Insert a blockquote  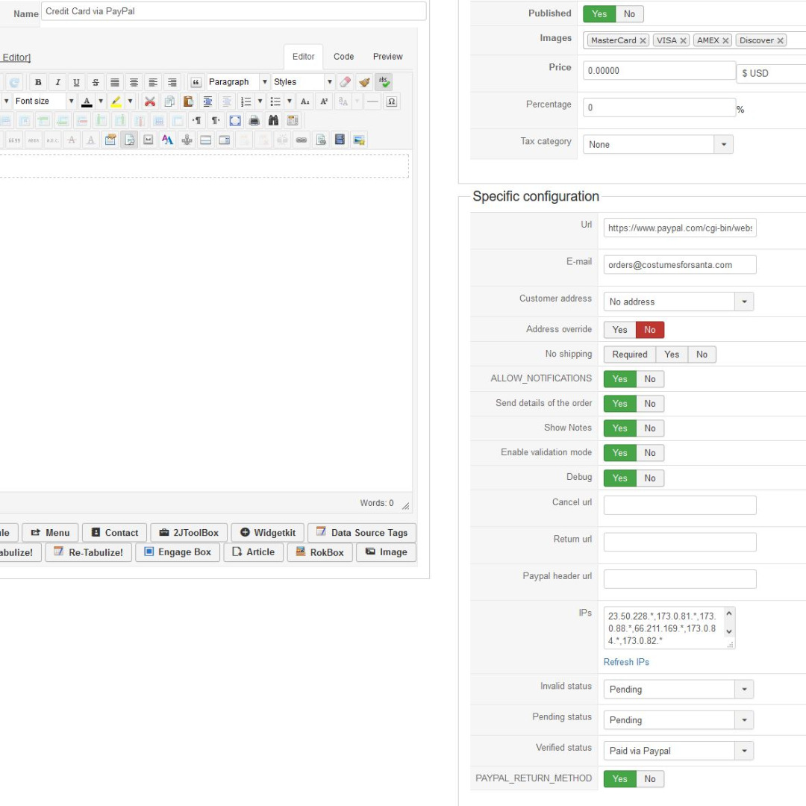click(196, 82)
